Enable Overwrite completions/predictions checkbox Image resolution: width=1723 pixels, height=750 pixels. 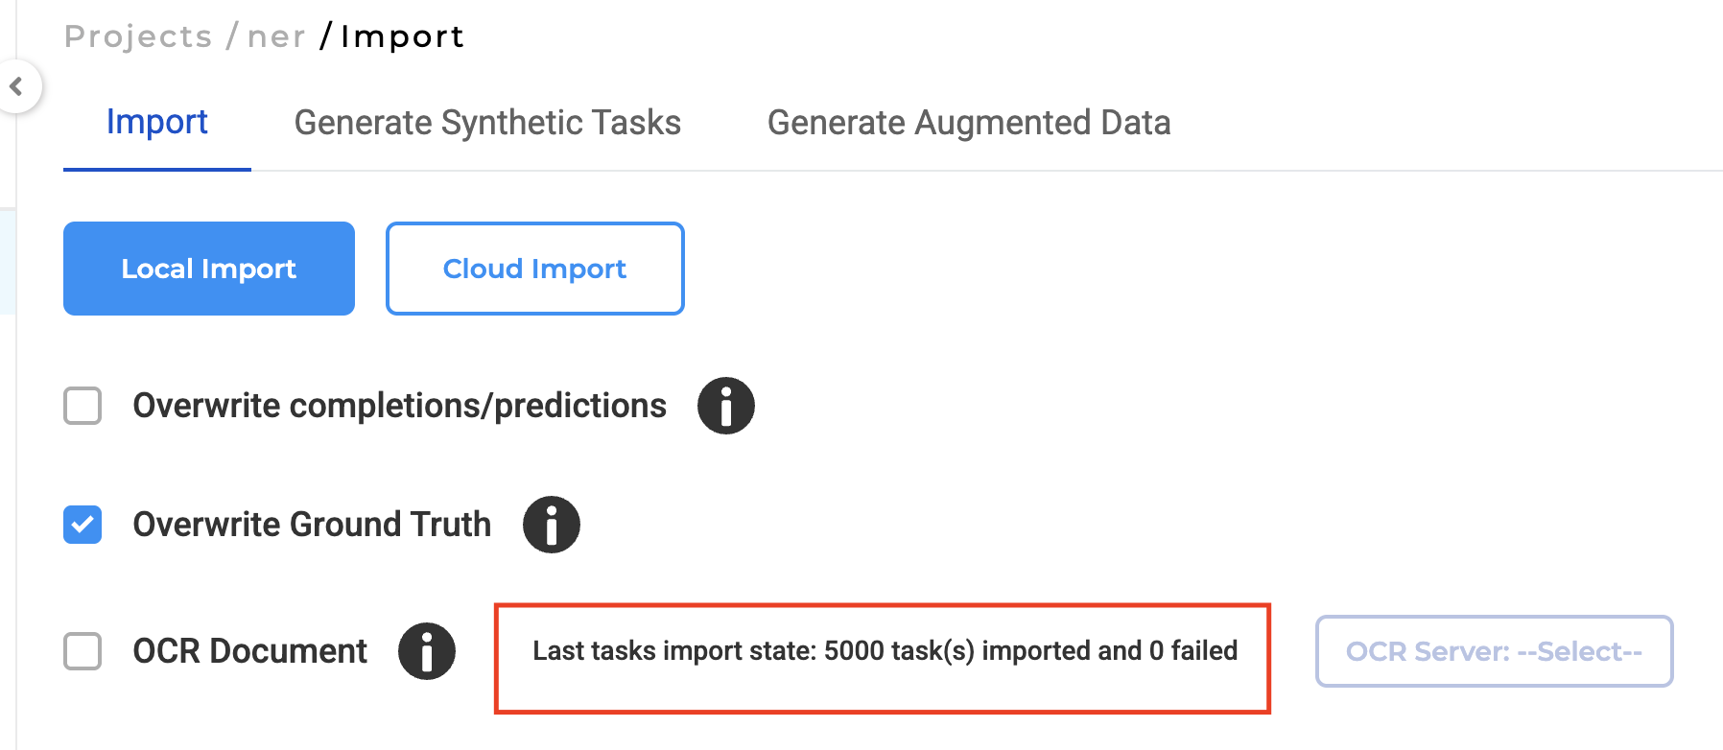(83, 406)
